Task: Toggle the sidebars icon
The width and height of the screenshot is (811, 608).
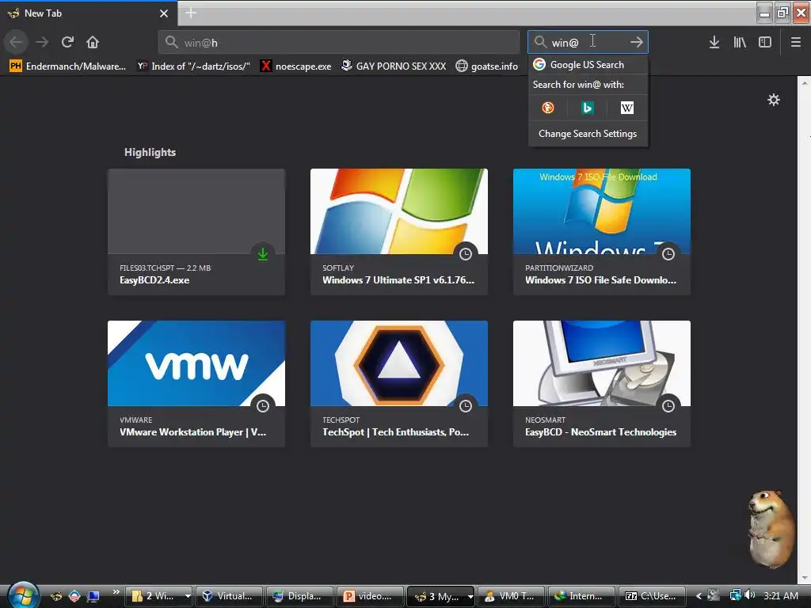Action: [x=765, y=42]
